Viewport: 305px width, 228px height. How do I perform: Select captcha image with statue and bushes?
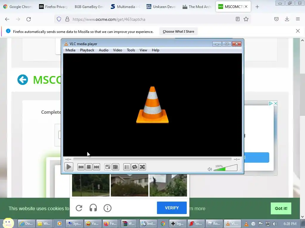tap(168, 185)
